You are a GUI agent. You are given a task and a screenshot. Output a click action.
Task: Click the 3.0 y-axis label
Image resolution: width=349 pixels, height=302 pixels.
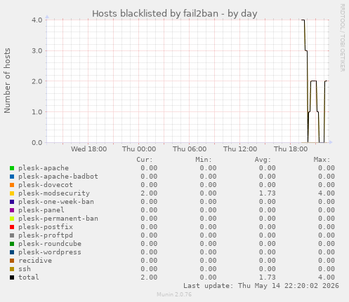point(37,50)
